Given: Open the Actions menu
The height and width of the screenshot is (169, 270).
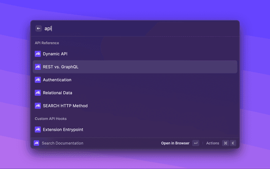Looking at the screenshot, I should [x=213, y=143].
